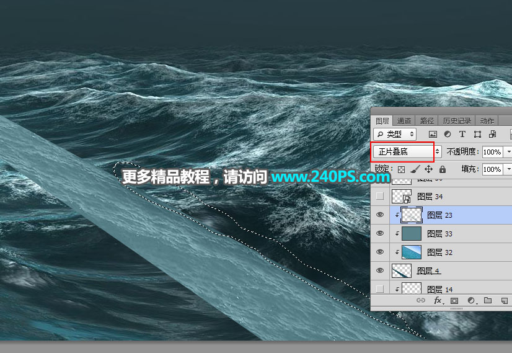Switch to the 动作 tab
The image size is (512, 353).
point(487,121)
